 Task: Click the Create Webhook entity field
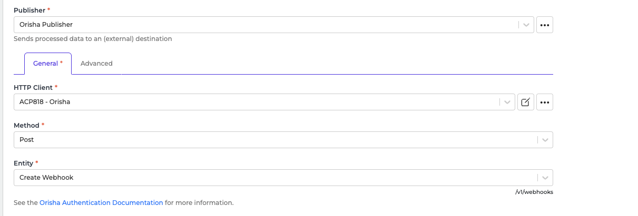click(x=274, y=178)
